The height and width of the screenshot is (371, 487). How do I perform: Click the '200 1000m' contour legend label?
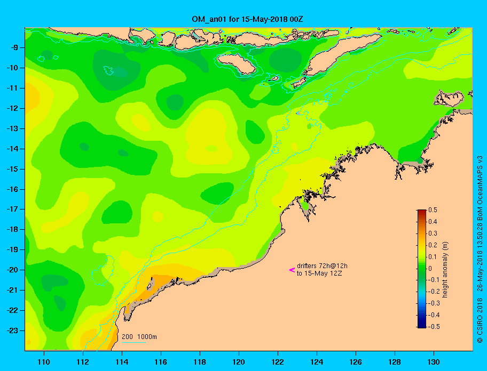pos(139,336)
